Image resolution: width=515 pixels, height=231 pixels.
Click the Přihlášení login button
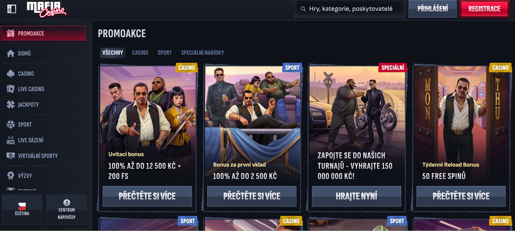(433, 9)
